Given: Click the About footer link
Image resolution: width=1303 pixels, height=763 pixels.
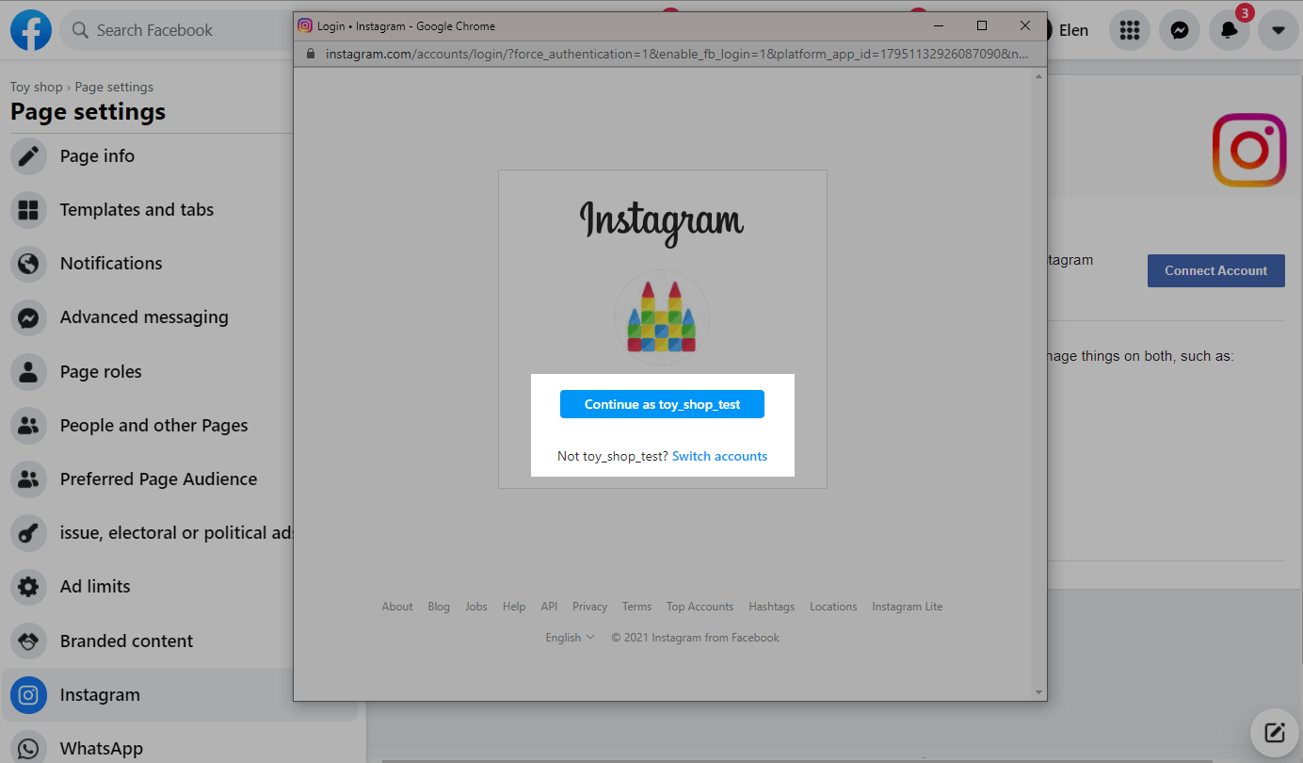Looking at the screenshot, I should 397,607.
